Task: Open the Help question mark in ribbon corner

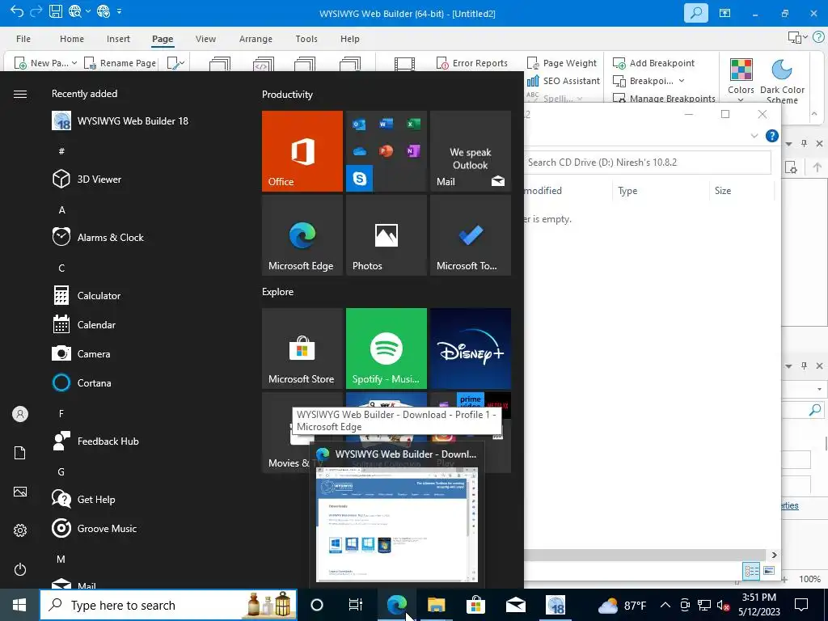Action: (818, 37)
